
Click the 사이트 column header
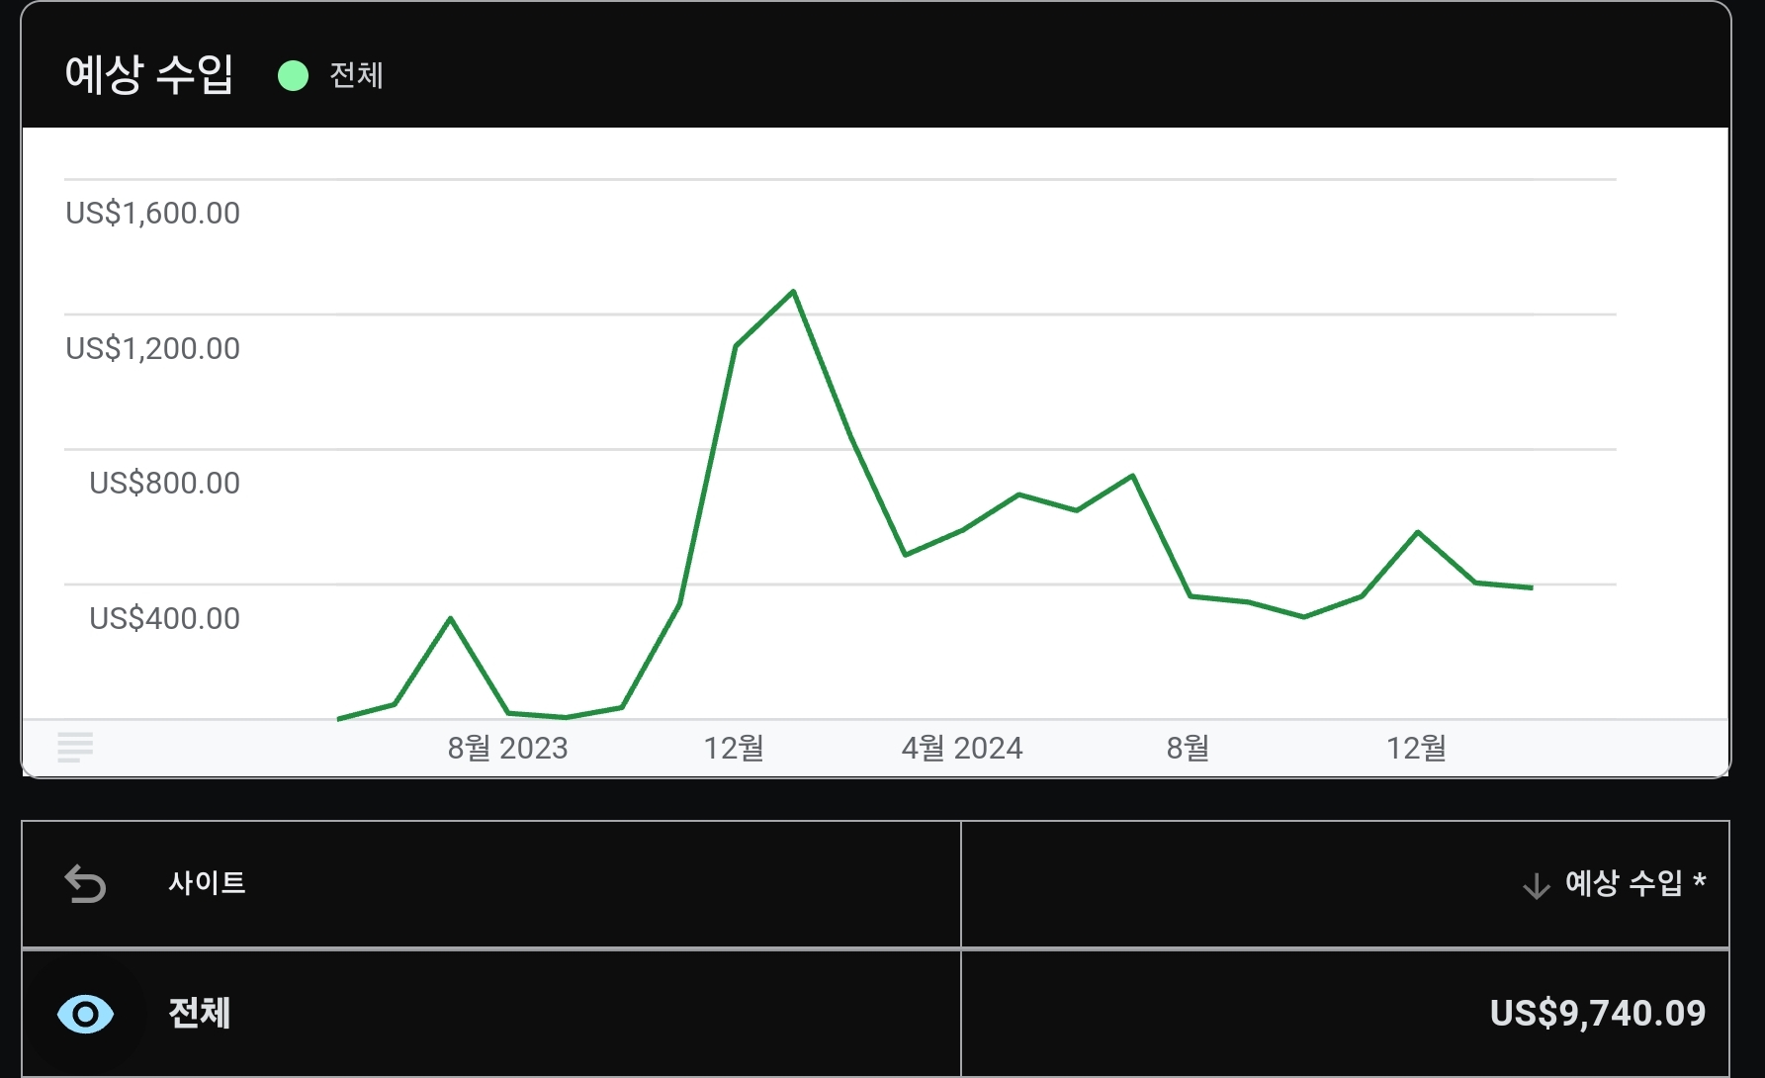click(x=207, y=882)
